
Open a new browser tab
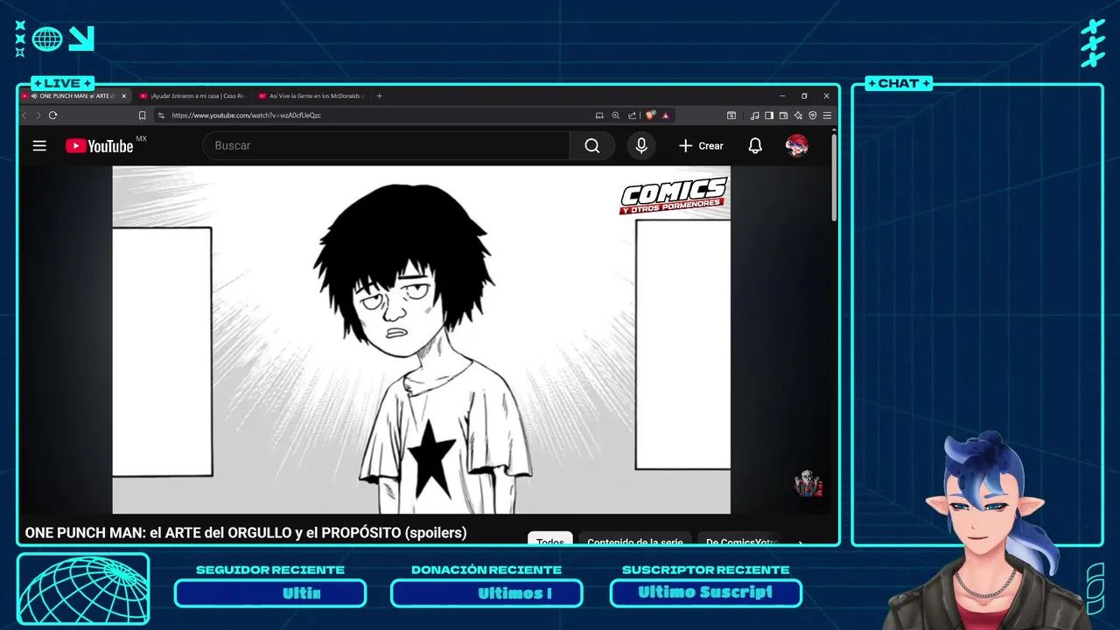pos(379,96)
